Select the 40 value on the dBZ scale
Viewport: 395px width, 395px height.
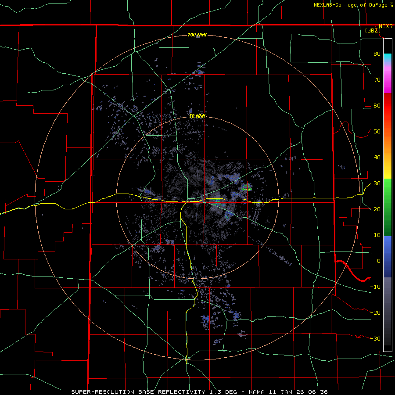click(377, 158)
